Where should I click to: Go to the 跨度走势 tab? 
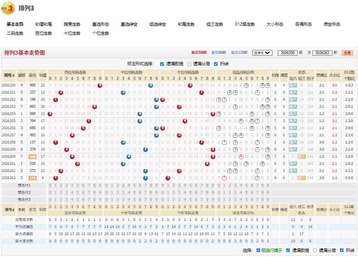click(72, 24)
